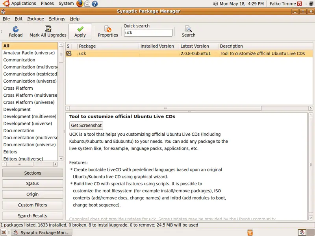Viewport: 315px width, 236px height.
Task: Select the uck package row
Action: pos(189,53)
